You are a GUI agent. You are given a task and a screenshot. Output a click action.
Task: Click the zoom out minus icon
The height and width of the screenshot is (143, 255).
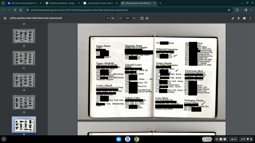pyautogui.click(x=120, y=18)
